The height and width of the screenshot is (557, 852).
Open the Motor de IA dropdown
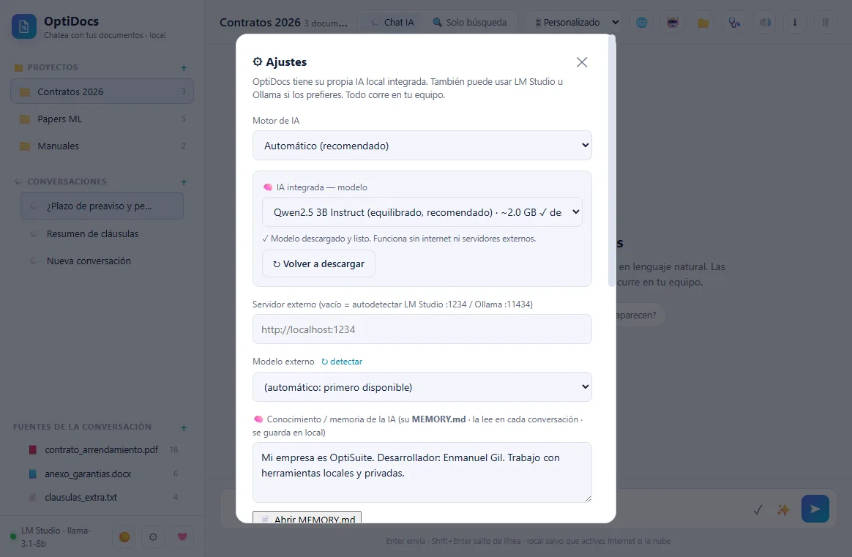coord(422,145)
